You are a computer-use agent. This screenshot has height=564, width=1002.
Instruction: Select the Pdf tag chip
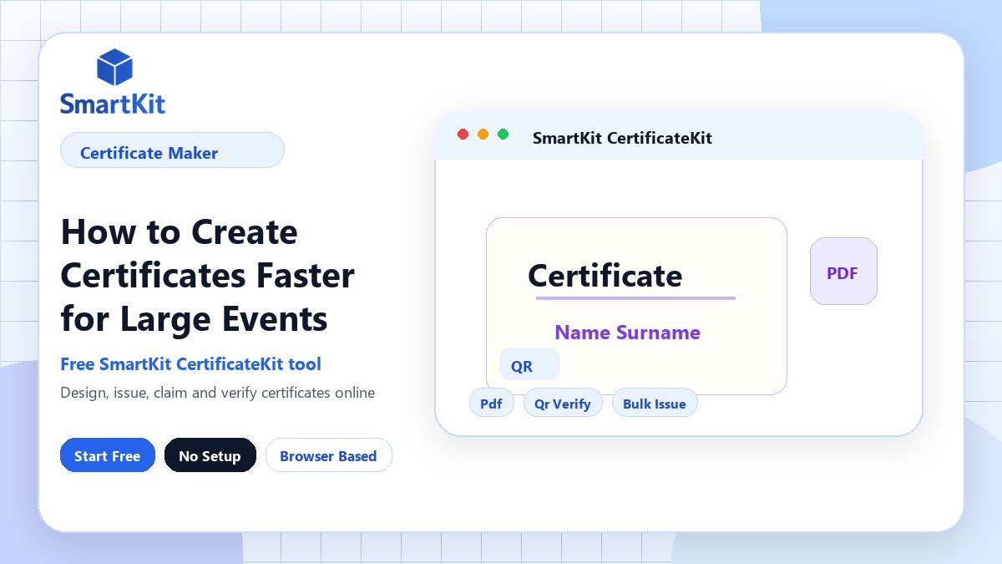(491, 403)
